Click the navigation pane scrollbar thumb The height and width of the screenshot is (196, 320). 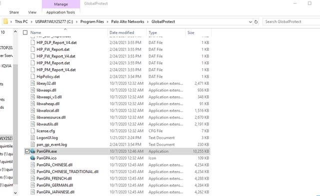[15, 124]
